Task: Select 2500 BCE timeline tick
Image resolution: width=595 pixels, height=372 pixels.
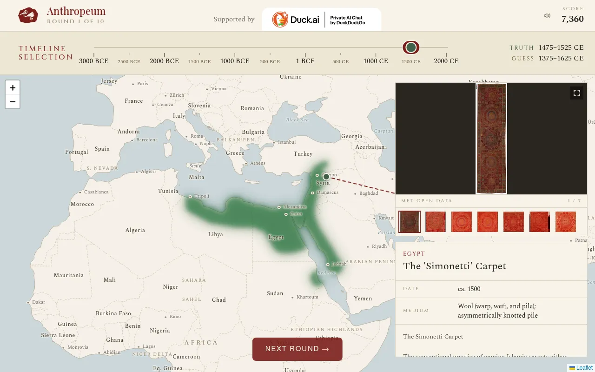Action: point(129,61)
